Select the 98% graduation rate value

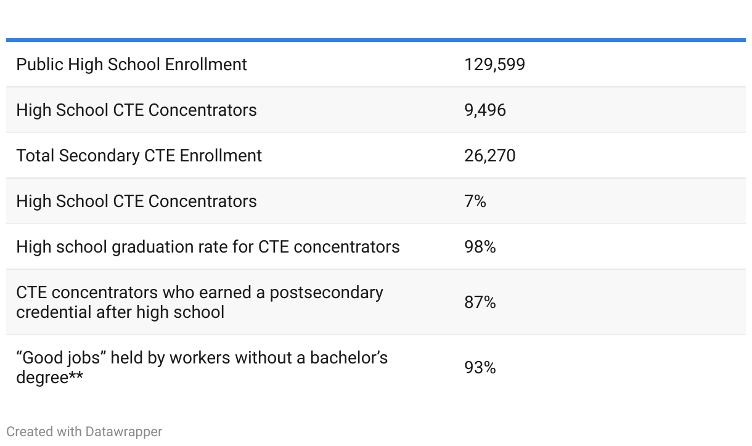pos(480,247)
